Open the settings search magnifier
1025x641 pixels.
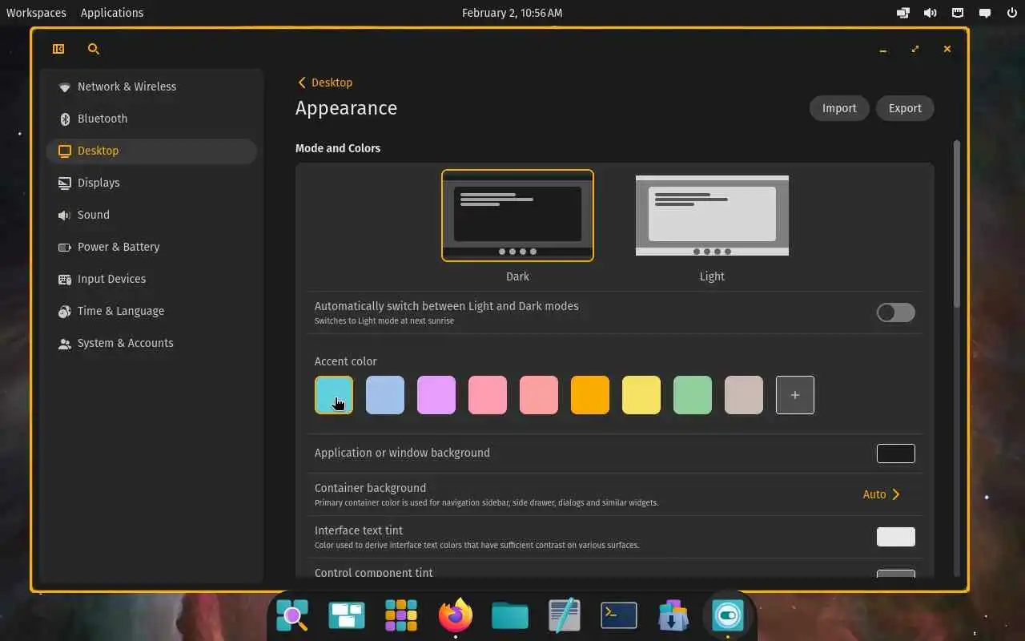point(93,49)
